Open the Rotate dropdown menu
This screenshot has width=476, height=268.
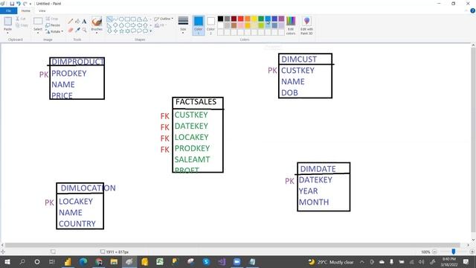(x=54, y=31)
